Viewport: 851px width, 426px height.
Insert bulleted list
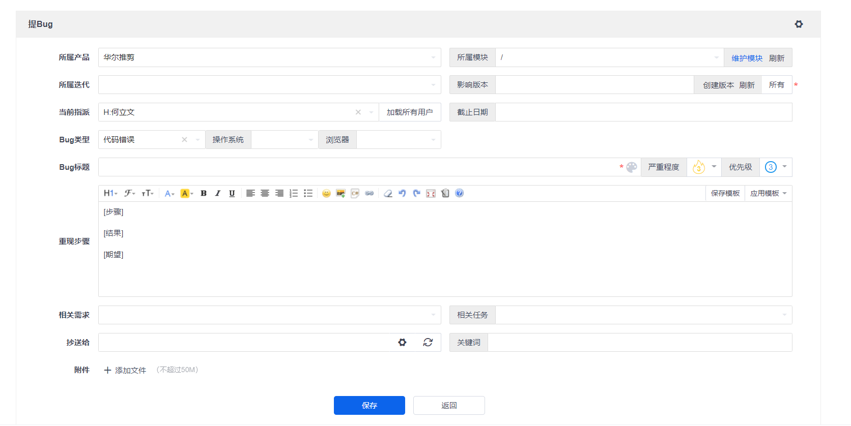(308, 193)
